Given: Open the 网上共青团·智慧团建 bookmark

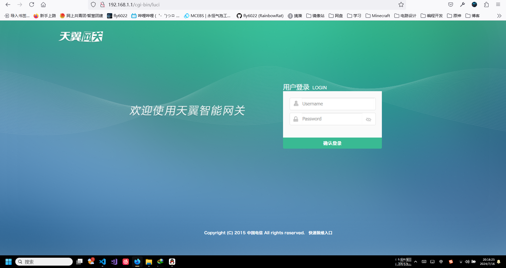Looking at the screenshot, I should point(81,16).
